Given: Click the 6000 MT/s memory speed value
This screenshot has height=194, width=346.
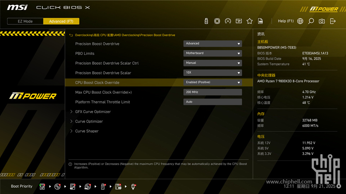Looking at the screenshot, I should point(310,126).
